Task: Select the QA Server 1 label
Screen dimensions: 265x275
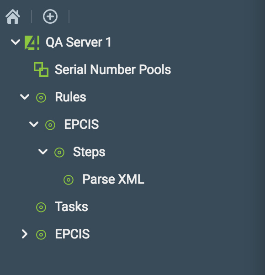Action: coord(79,42)
